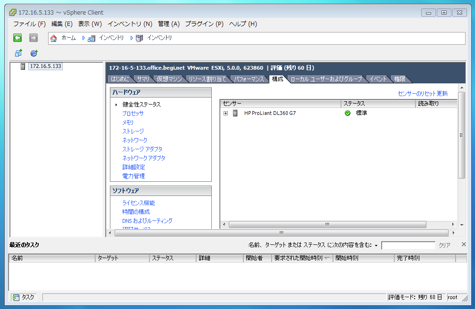Switch to the はじめに tab

coord(120,79)
